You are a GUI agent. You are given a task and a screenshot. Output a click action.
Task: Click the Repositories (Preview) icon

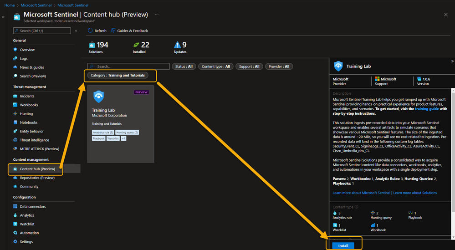15,178
